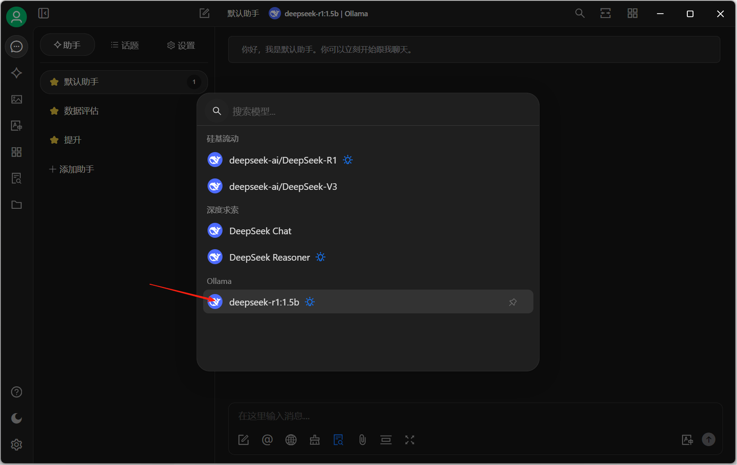Choose deepseek-ai/DeepSeek-V3 model
737x465 pixels.
pos(368,187)
